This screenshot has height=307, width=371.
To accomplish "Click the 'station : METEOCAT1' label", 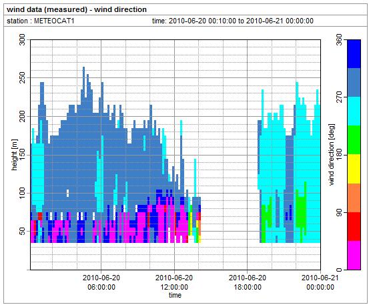I will pos(41,21).
